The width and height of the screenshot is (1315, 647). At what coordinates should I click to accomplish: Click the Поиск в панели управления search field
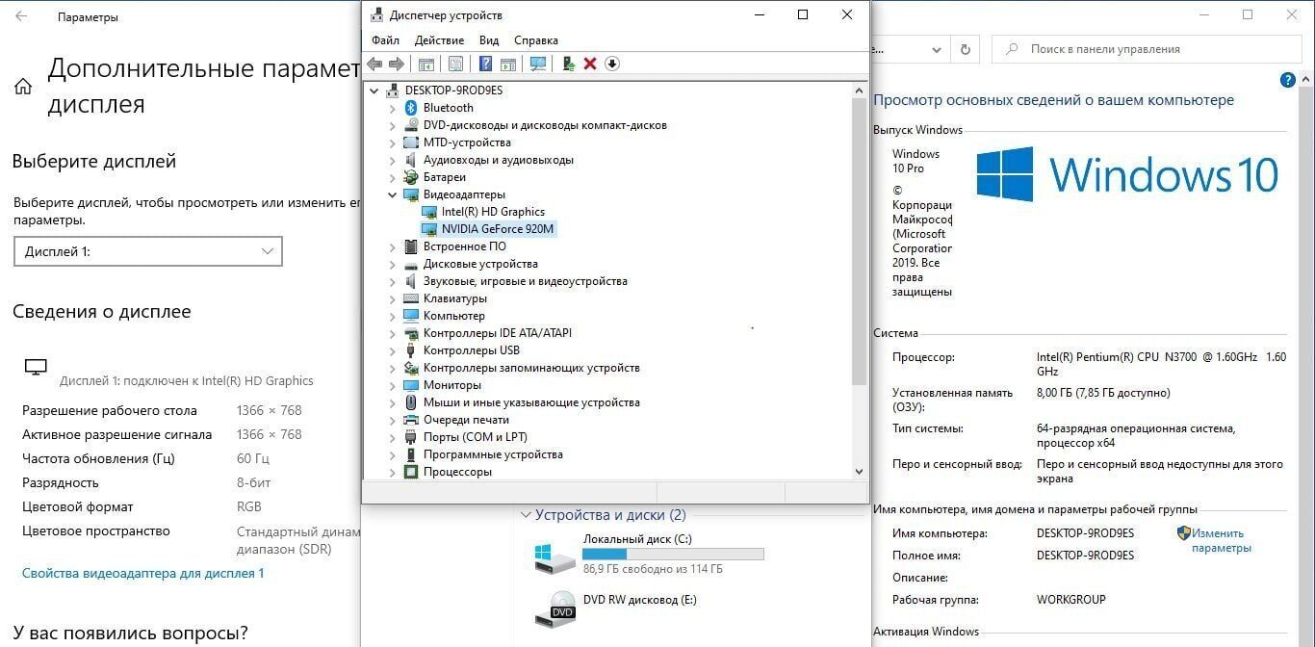click(1146, 49)
